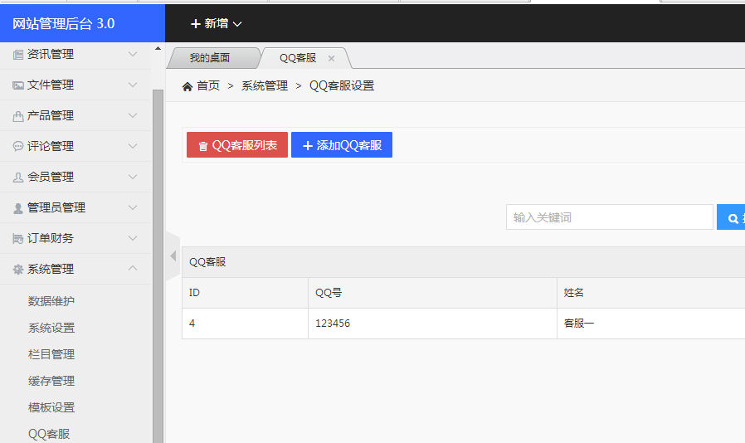The height and width of the screenshot is (443, 745).
Task: Click the sidebar vertical scrollbar thumb
Action: click(x=158, y=266)
